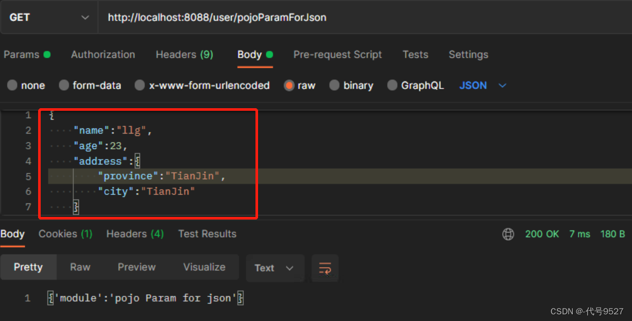The image size is (632, 321).
Task: Open the Params request tab
Action: pyautogui.click(x=27, y=55)
